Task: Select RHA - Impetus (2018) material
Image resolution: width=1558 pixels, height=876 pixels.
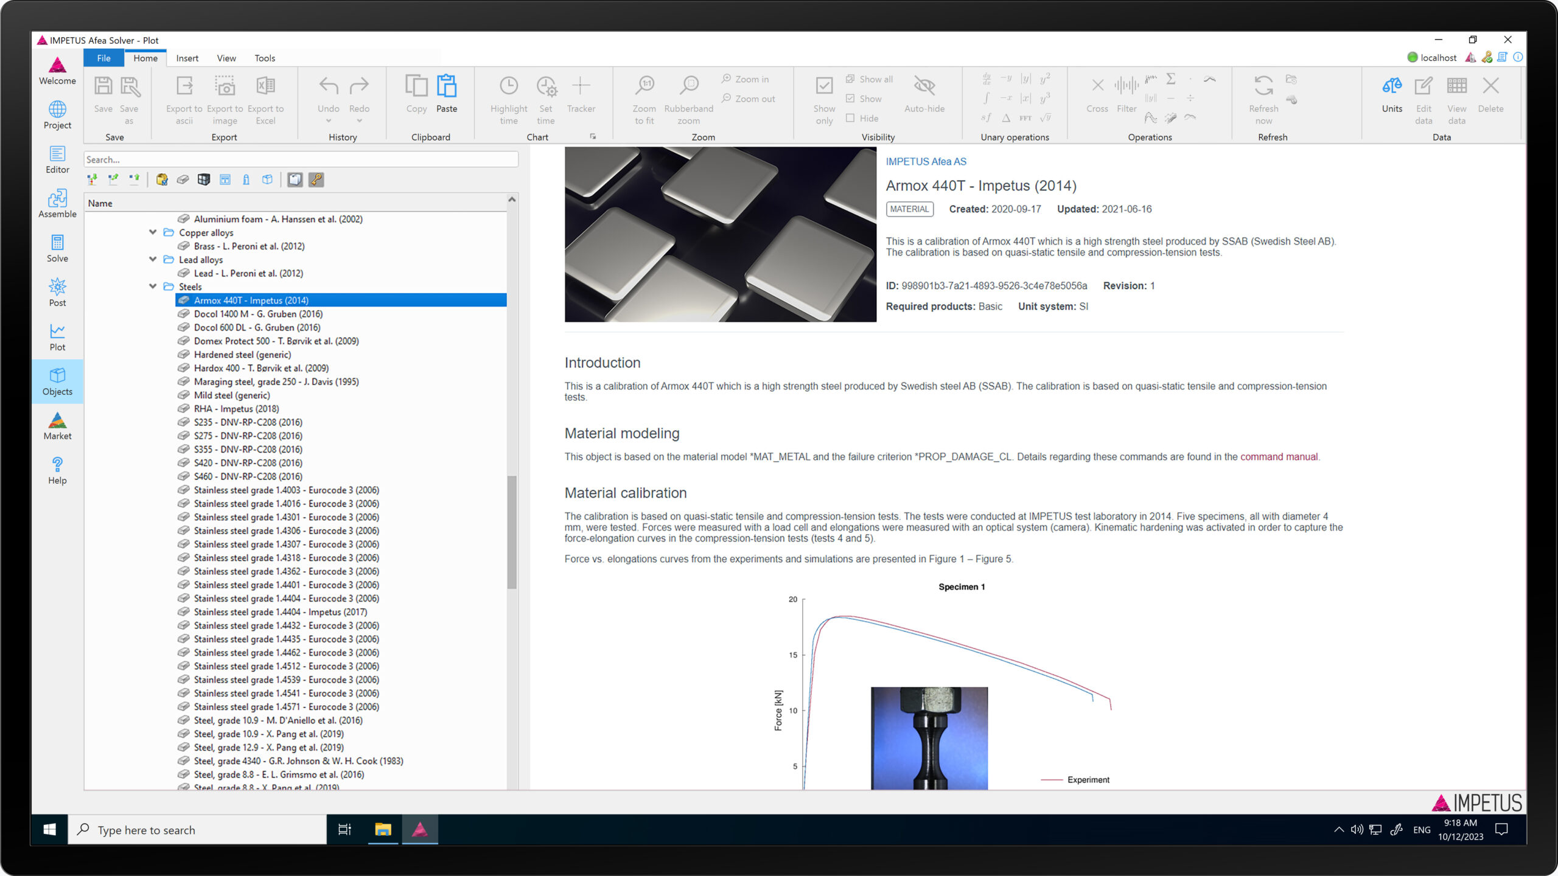Action: click(236, 409)
